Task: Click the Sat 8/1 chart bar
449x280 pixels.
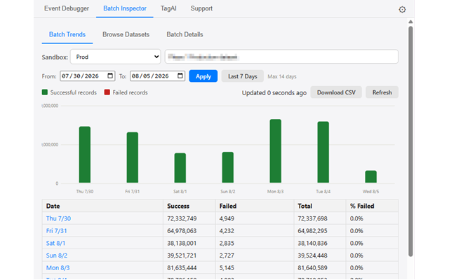Action: click(180, 168)
